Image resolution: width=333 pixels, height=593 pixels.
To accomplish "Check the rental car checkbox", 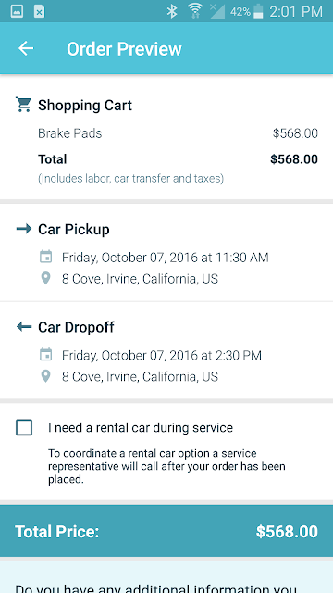I will coord(24,428).
